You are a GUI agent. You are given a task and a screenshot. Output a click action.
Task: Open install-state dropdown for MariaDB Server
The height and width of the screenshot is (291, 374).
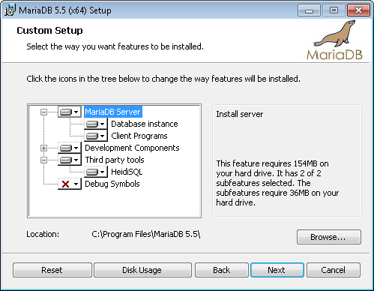click(x=70, y=112)
